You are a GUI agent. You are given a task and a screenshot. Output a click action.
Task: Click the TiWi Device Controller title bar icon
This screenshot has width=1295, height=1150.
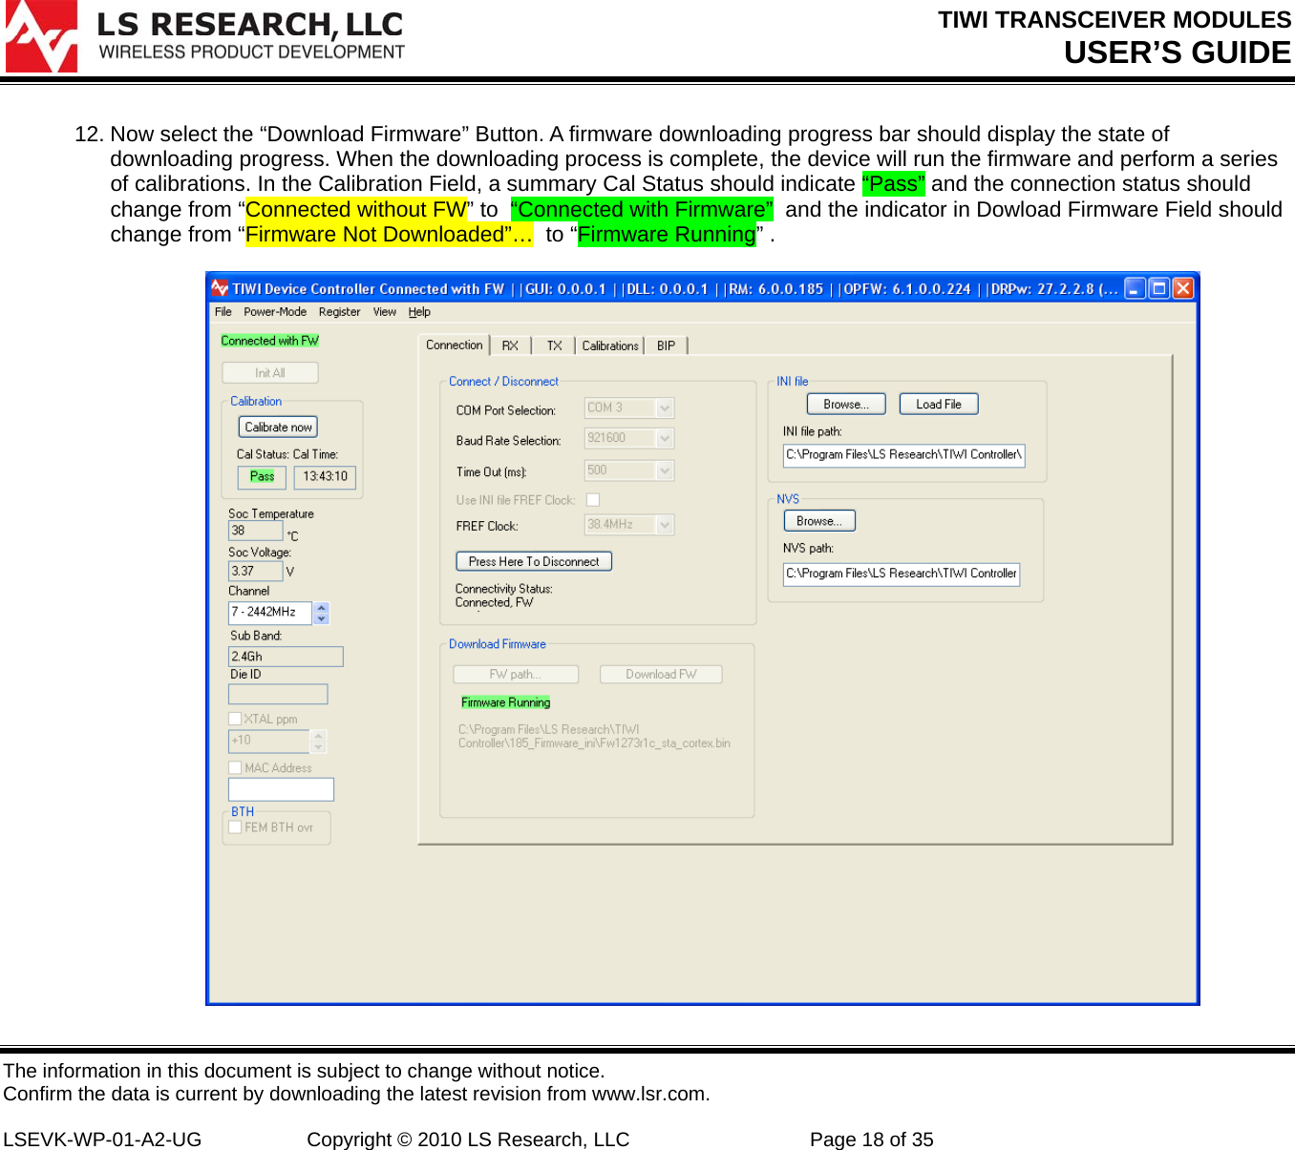(220, 288)
